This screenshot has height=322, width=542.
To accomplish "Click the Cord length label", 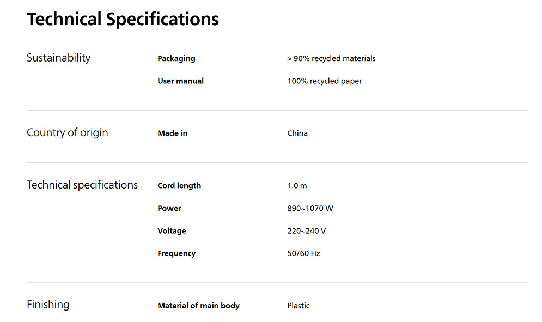I will (179, 186).
